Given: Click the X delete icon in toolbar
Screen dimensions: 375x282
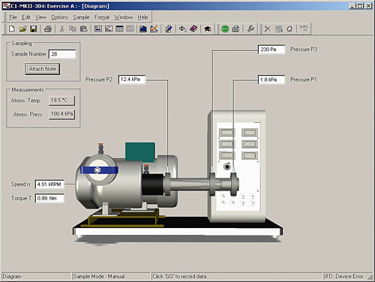Looking at the screenshot, I should point(268,29).
